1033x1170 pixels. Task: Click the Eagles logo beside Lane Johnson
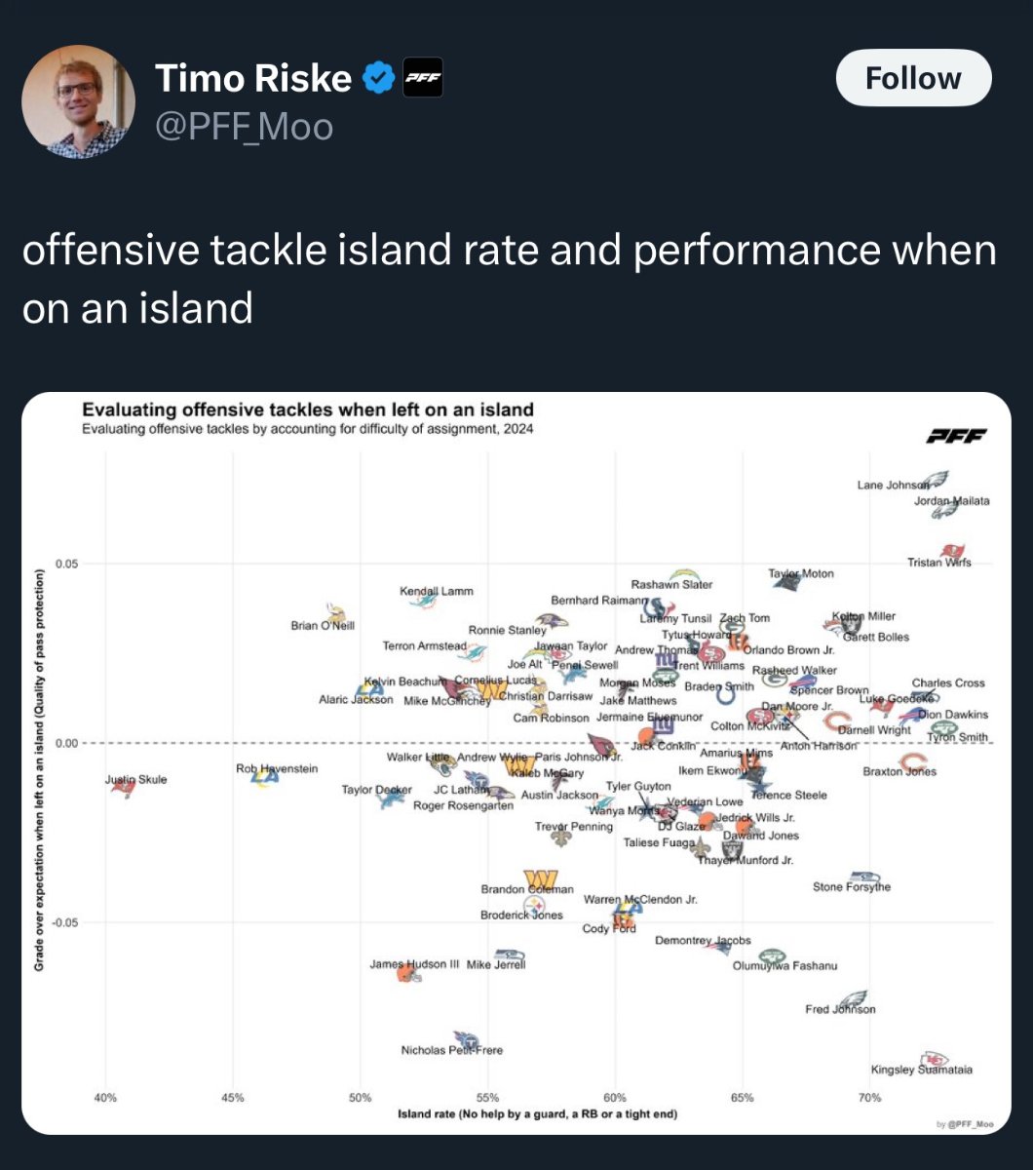pyautogui.click(x=935, y=479)
